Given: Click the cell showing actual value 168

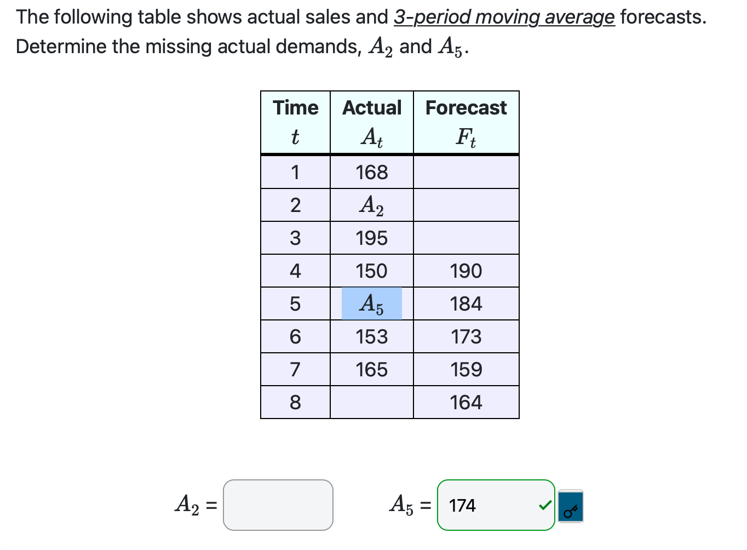Looking at the screenshot, I should coord(372,172).
